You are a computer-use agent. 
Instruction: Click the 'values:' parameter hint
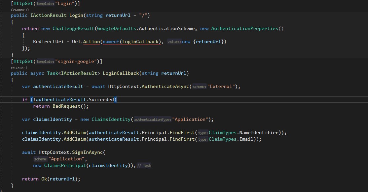174,42
